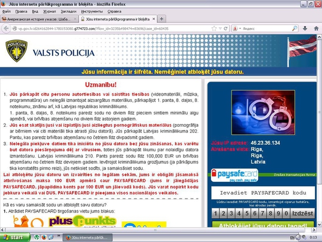The image size is (322, 242).
Task: Click the vertical scrollbar down arrow
Action: (x=319, y=224)
